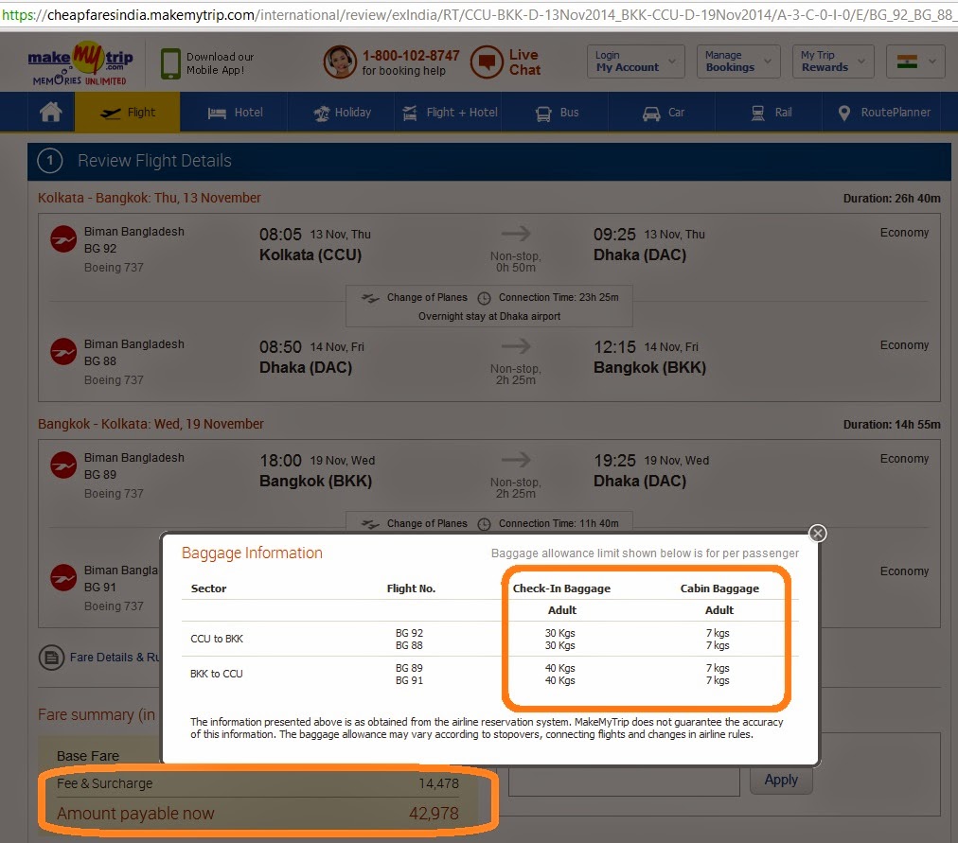Screen dimensions: 958x843
Task: Click the 'Cabin Baggage' column header
Action: tap(719, 588)
